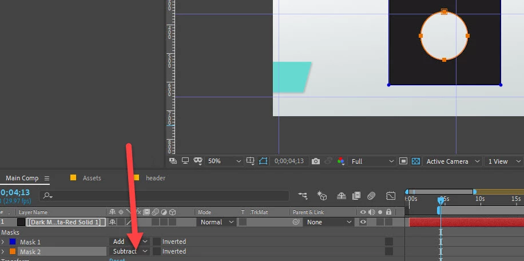This screenshot has height=261, width=524.
Task: Toggle motion blur switch on solid layer
Action: [x=155, y=222]
